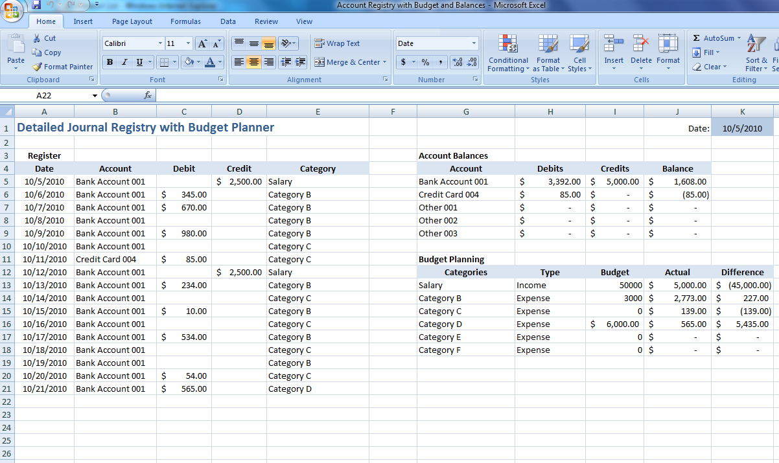Open the Insert Function fx dialog
The width and height of the screenshot is (779, 463).
coord(148,95)
